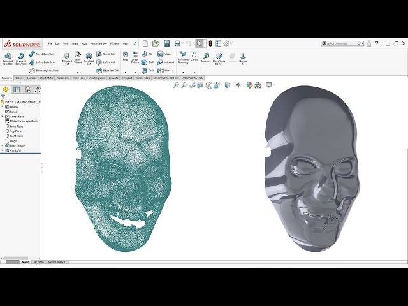Click Zoom to Fit in view toolbar
The height and width of the screenshot is (306, 408).
(x=176, y=85)
